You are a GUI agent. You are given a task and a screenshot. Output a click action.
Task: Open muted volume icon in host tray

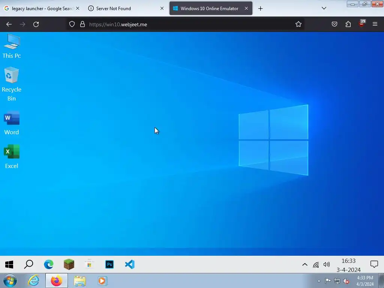click(346, 281)
